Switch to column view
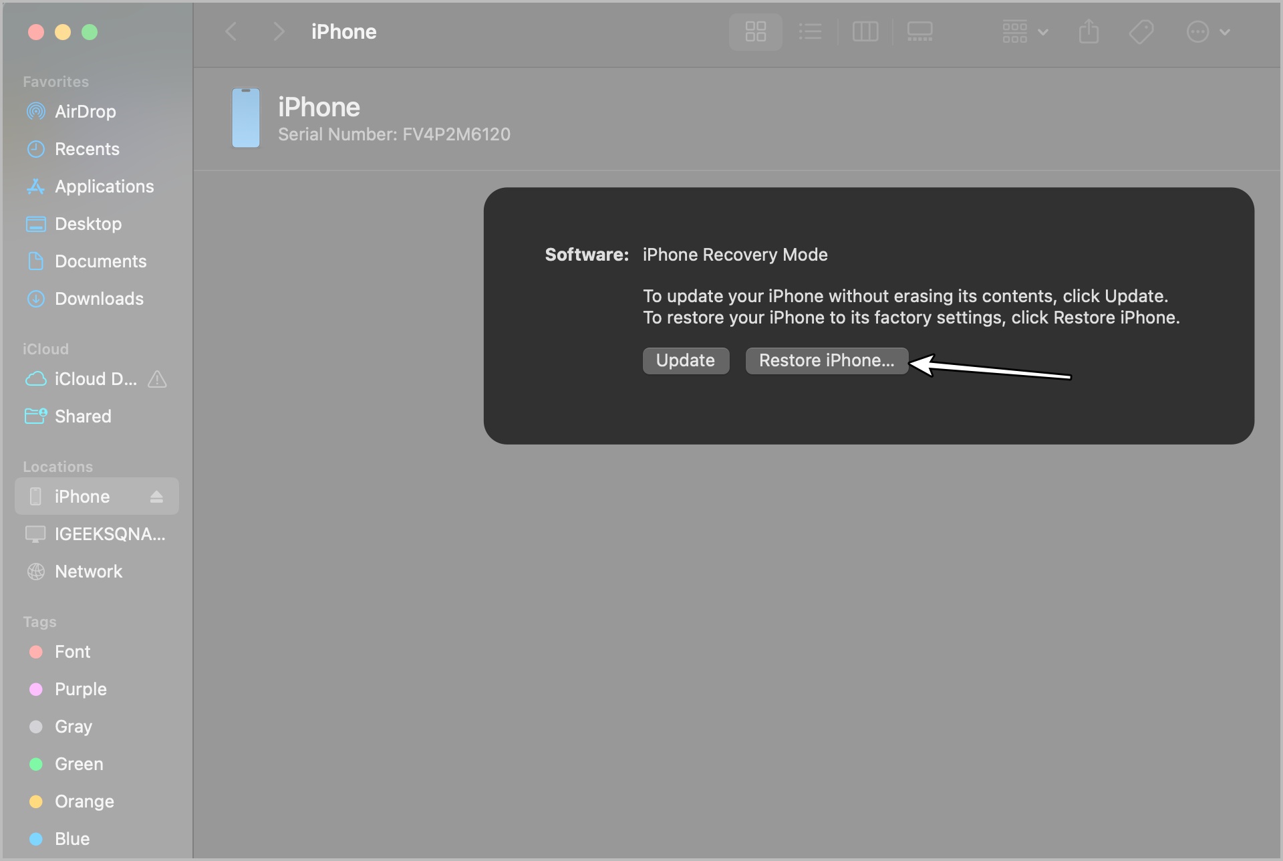 [x=865, y=31]
